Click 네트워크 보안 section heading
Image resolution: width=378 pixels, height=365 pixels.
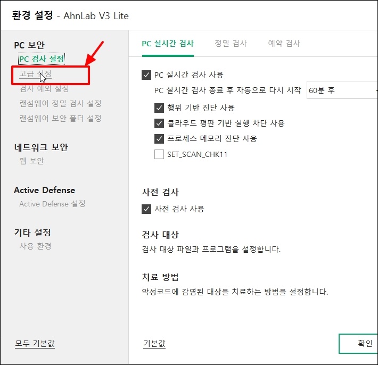41,147
